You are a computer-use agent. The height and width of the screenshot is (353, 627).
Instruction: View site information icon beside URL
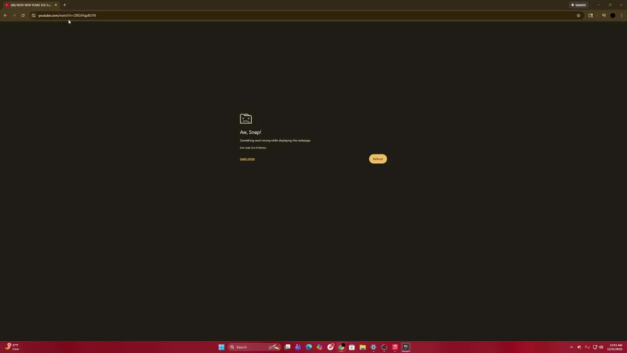pyautogui.click(x=33, y=15)
